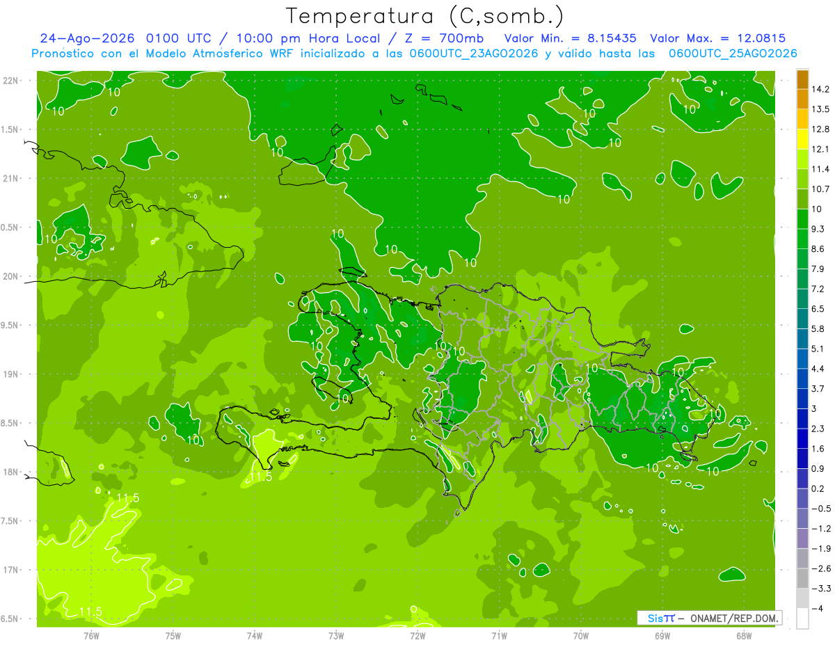Screen dimensions: 835x645
Task: Click the '70W' longitude axis label
Action: tap(581, 635)
